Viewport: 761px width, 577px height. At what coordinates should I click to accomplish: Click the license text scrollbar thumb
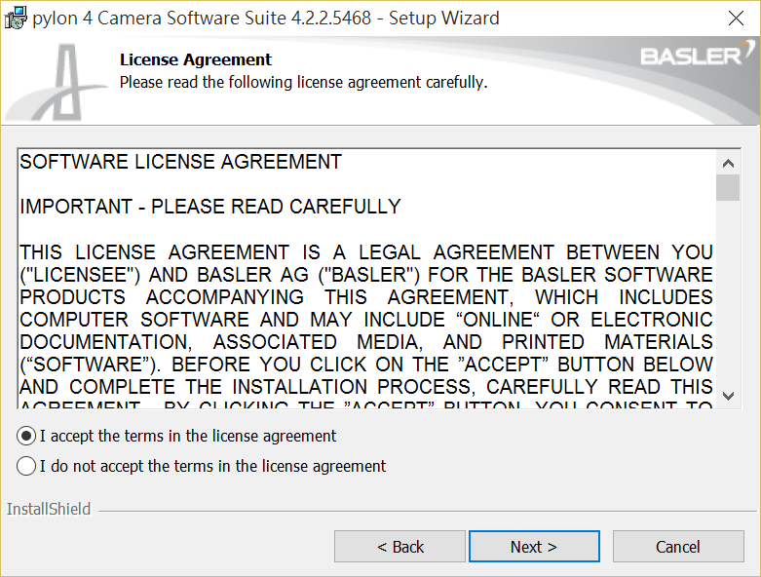(728, 188)
